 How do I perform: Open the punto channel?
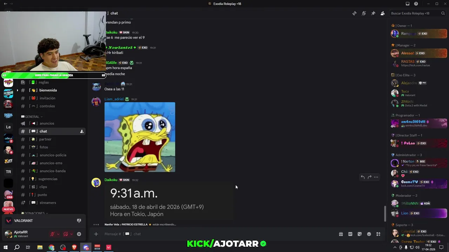tap(52, 195)
